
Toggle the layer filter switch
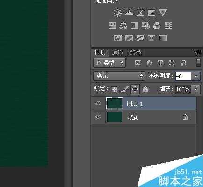[x=198, y=63]
